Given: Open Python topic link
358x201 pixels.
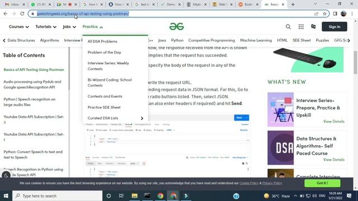Looking at the screenshot, I should tap(177, 40).
